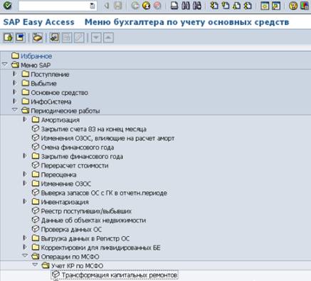Collapse the Учет КР по МСФО folder
The width and height of the screenshot is (311, 281).
(35, 265)
